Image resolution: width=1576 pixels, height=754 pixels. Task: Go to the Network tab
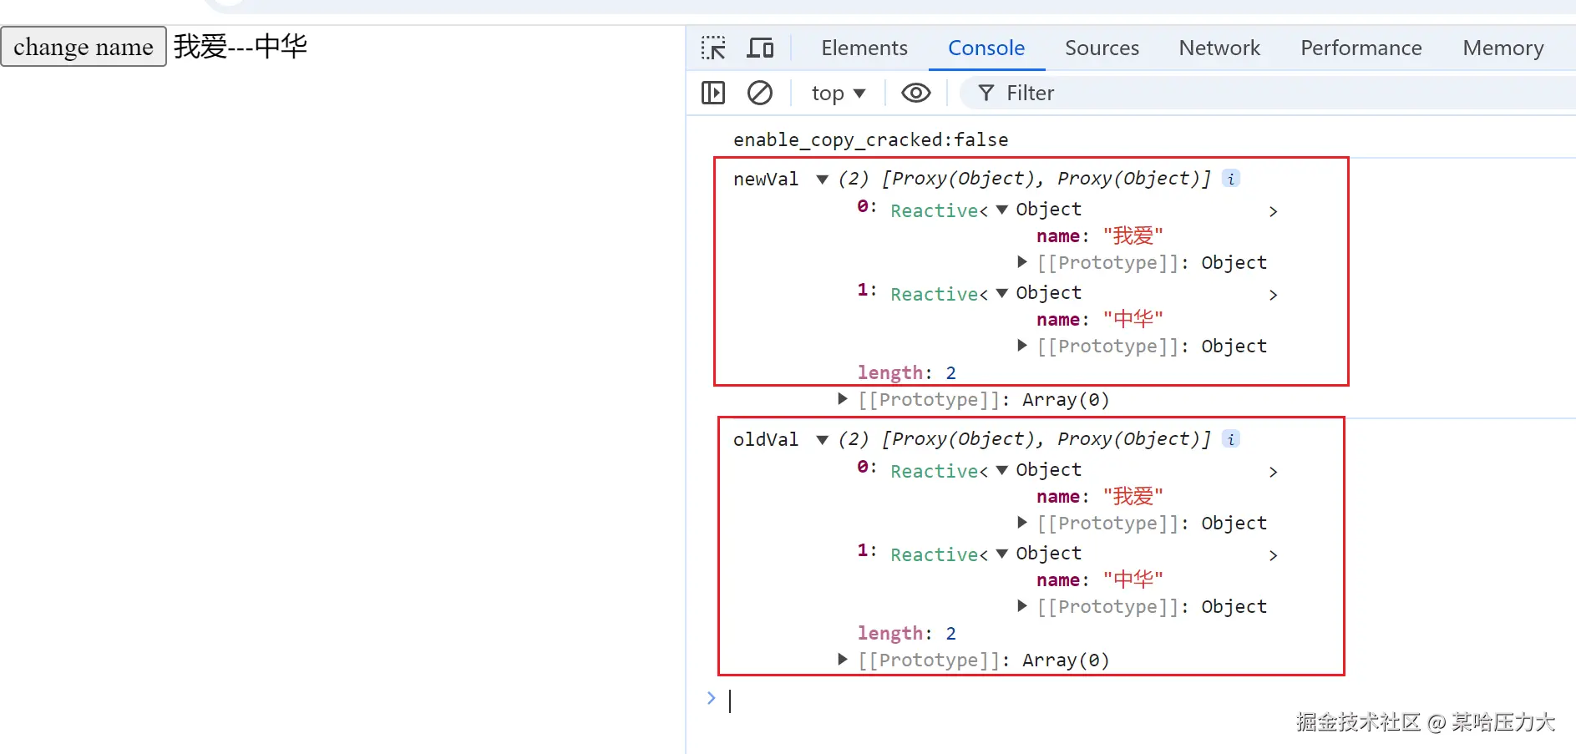pyautogui.click(x=1219, y=48)
